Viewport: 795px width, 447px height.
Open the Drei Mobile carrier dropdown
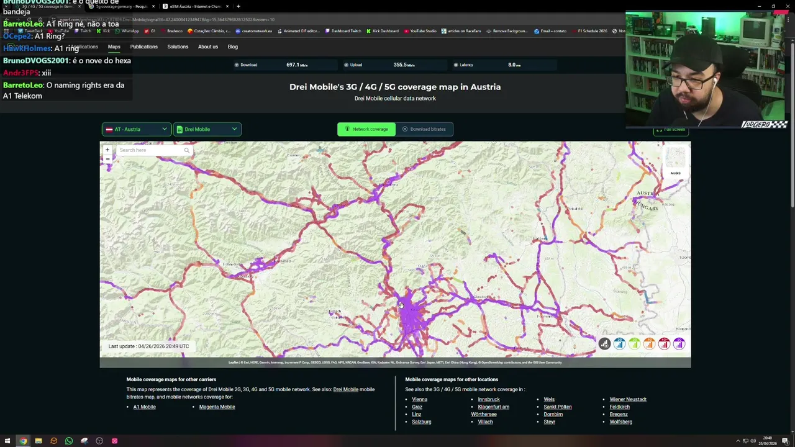coord(207,129)
